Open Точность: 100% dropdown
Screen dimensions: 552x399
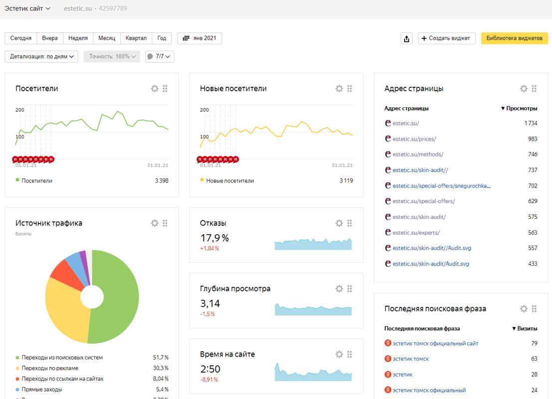click(x=112, y=56)
